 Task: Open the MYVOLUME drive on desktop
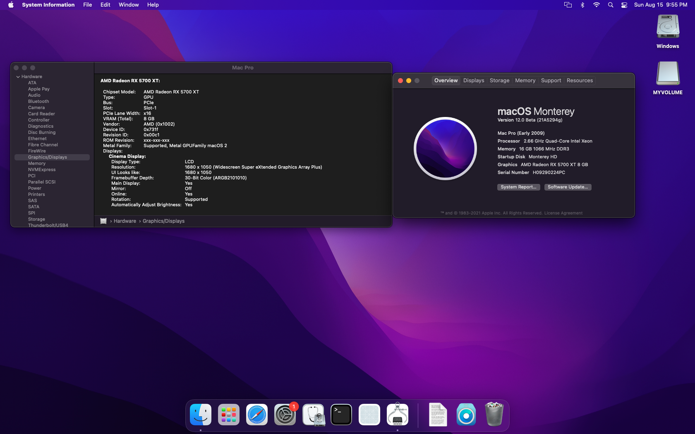(x=668, y=78)
